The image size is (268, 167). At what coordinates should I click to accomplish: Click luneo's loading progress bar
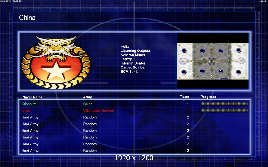pos(224,110)
